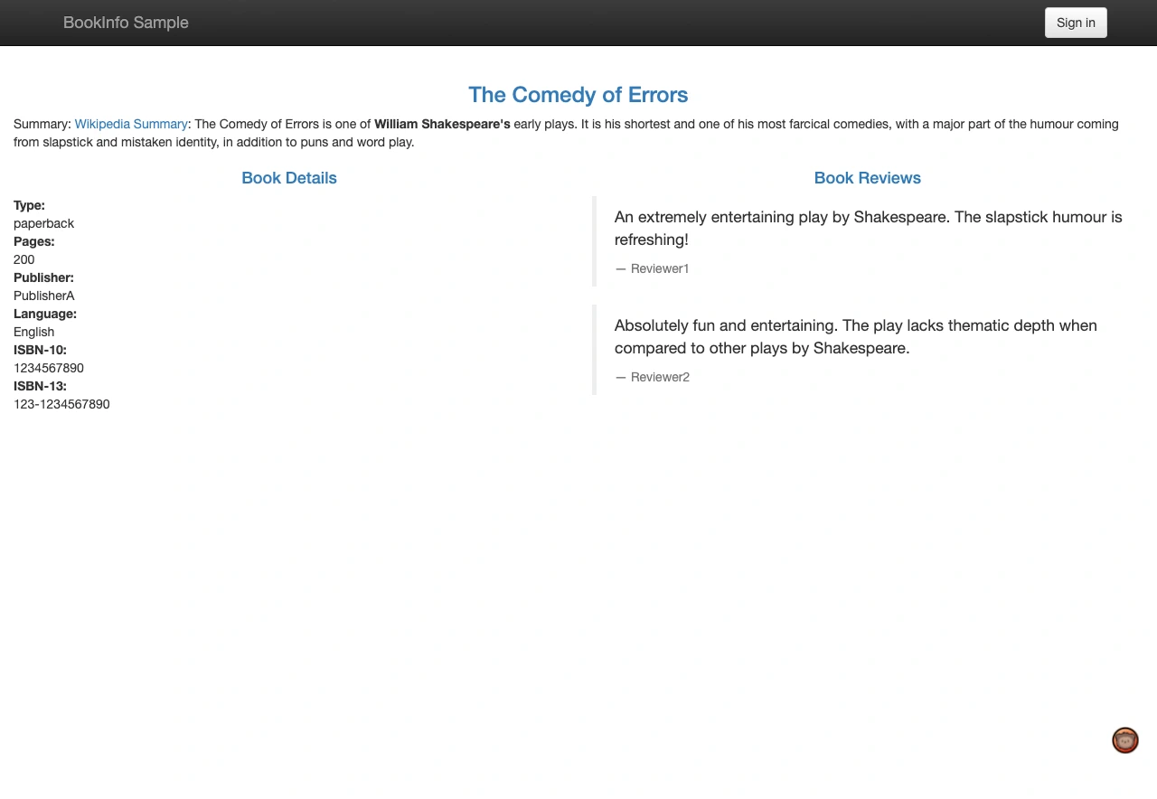
Task: Click the Type: label
Action: pyautogui.click(x=29, y=205)
